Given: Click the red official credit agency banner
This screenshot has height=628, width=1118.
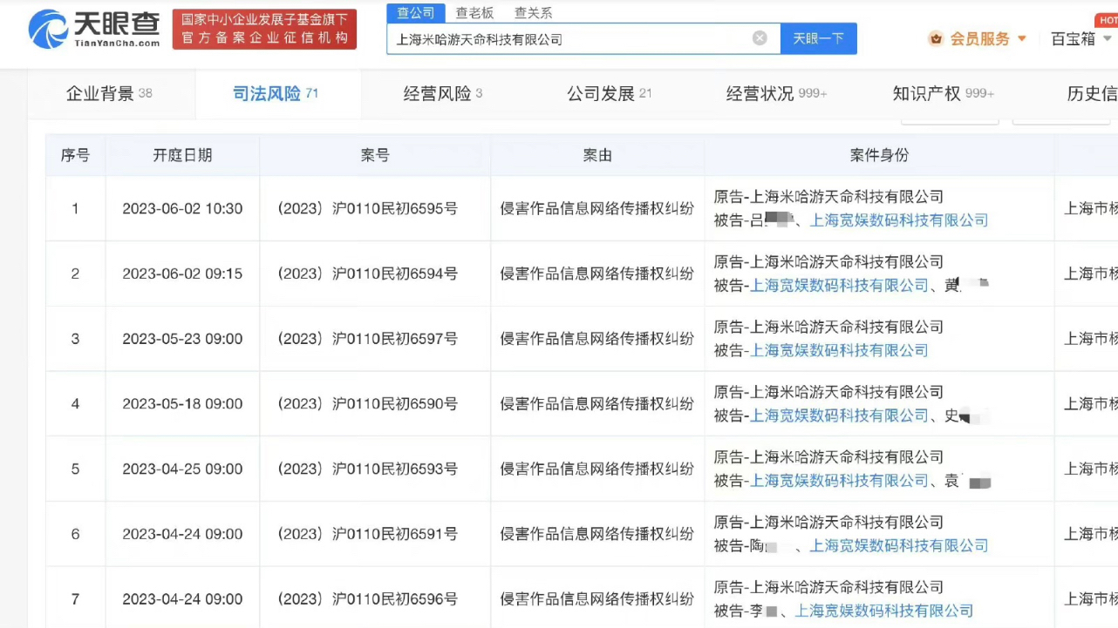Looking at the screenshot, I should [x=264, y=30].
